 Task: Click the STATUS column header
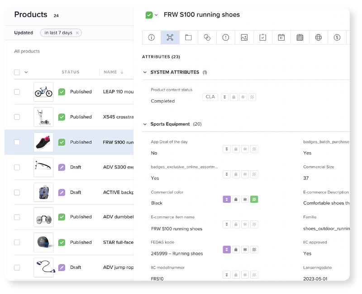(x=71, y=72)
